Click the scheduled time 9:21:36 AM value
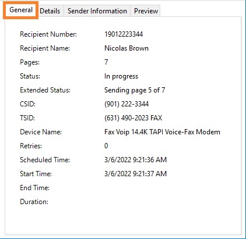The height and width of the screenshot is (239, 246). (135, 160)
